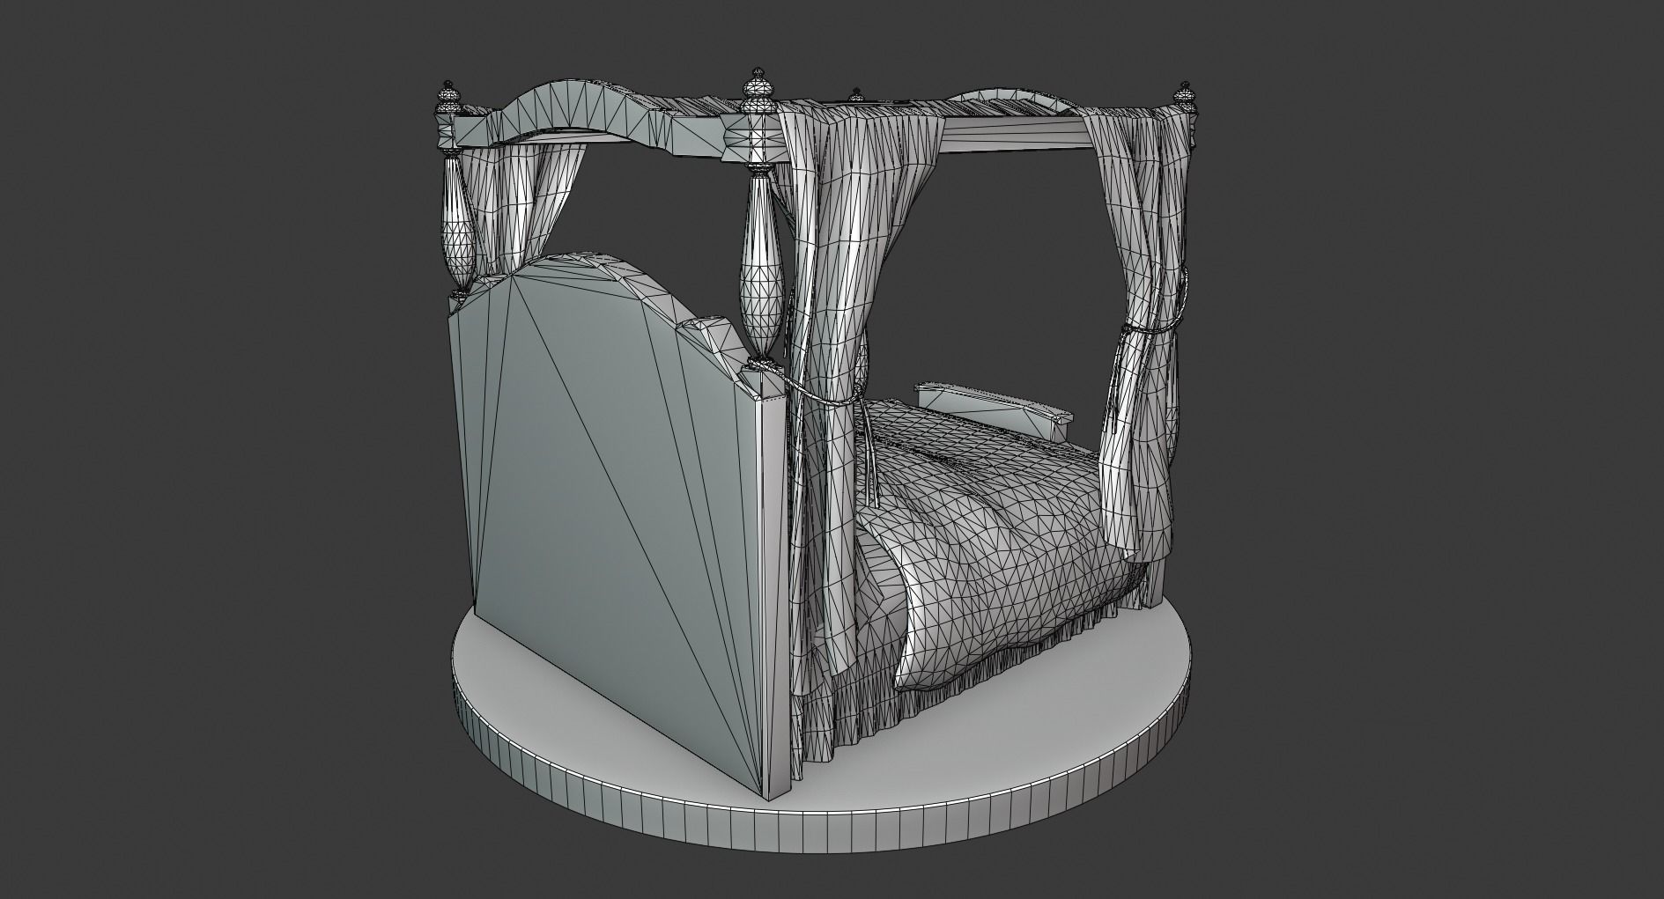Select the large flat footboard panel
This screenshot has width=1664, height=899.
coord(617,520)
